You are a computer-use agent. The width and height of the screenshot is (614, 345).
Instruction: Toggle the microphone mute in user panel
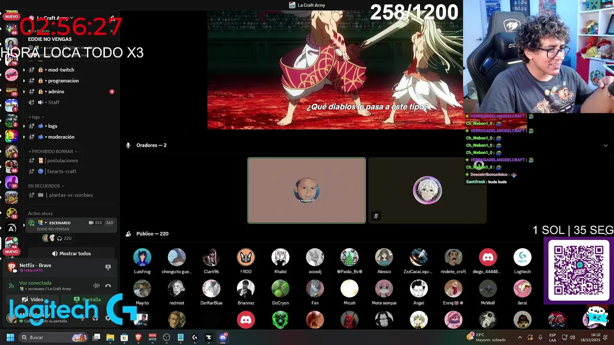coord(83,318)
